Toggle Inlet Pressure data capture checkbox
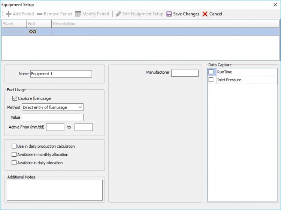281x210 pixels. click(x=211, y=80)
